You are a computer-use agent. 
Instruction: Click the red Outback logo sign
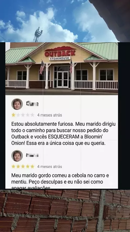[60, 52]
